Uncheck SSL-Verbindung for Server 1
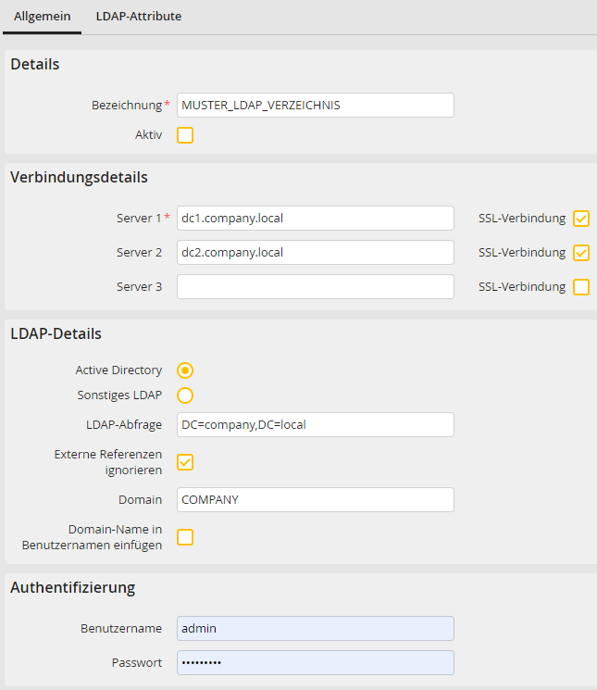Screen dimensions: 597x690 (581, 219)
